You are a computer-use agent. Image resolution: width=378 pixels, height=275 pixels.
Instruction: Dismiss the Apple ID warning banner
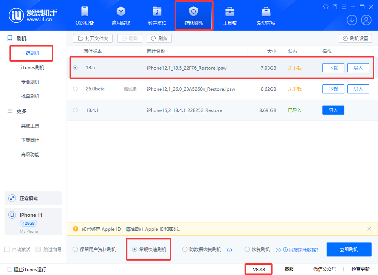[x=369, y=229]
